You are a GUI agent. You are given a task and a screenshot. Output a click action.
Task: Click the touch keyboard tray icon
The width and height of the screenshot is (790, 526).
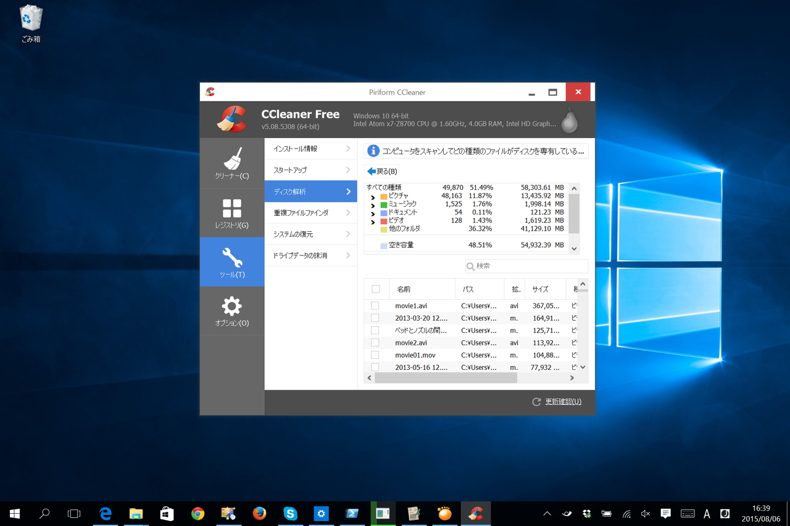(x=687, y=513)
